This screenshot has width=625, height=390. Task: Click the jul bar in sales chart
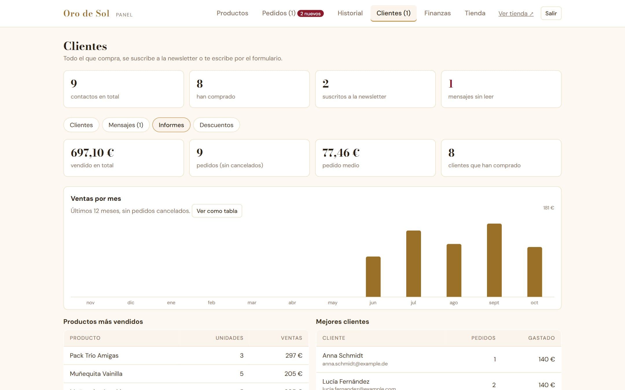pos(413,264)
